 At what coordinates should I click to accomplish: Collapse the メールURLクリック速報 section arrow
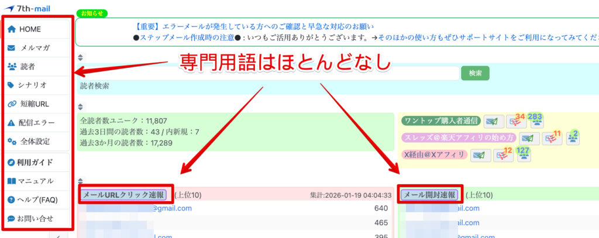coord(81,181)
